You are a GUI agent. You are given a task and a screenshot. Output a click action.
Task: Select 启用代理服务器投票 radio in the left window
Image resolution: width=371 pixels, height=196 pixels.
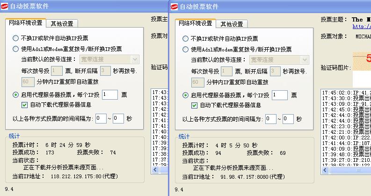click(x=16, y=95)
